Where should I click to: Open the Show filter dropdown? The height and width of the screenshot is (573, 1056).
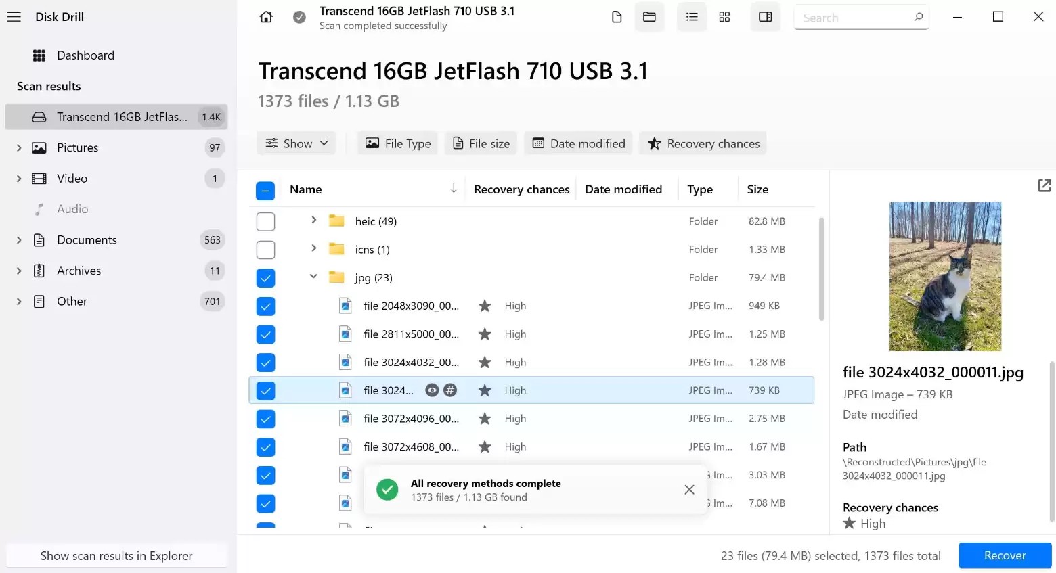(x=296, y=143)
